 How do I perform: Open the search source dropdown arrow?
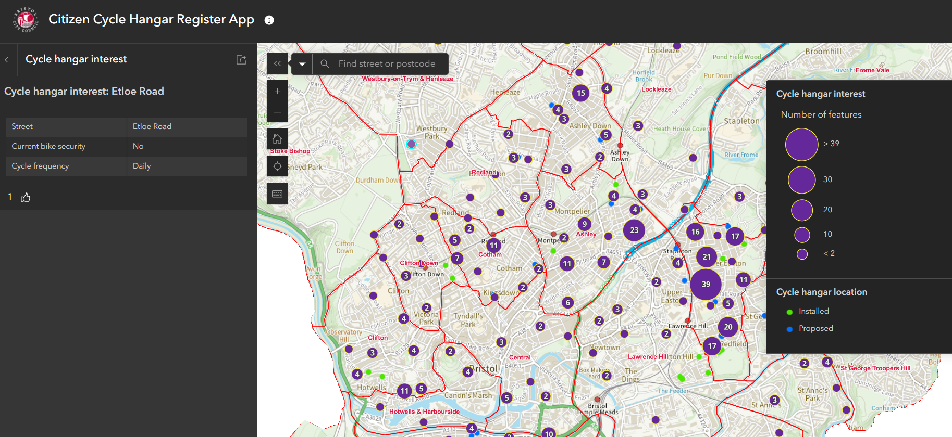(302, 64)
